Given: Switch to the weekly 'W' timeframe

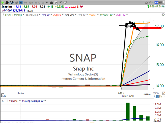Looking at the screenshot, I should (43, 2).
